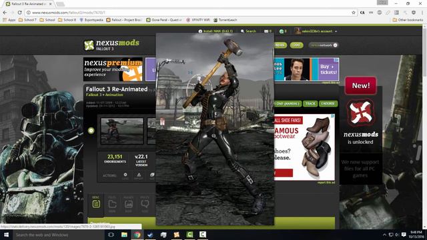The image size is (427, 240).
Task: Bookmark page using star icon
Action: (x=354, y=13)
